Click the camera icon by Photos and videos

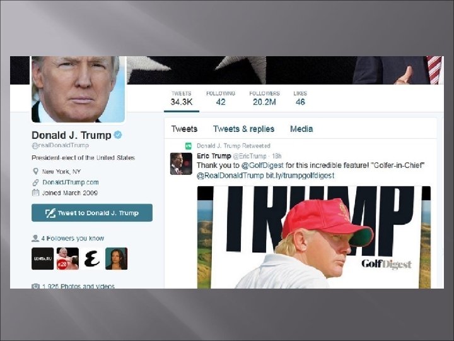(35, 286)
